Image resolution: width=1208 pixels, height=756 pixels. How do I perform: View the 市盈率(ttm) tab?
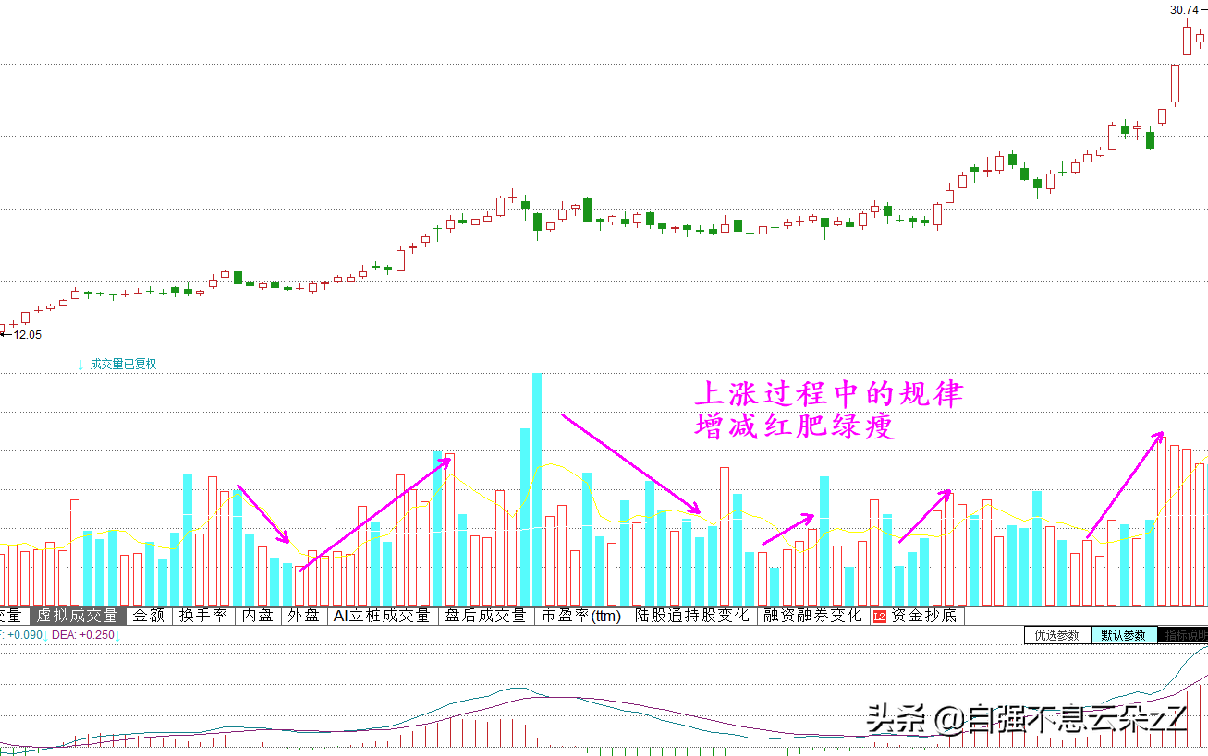point(580,616)
